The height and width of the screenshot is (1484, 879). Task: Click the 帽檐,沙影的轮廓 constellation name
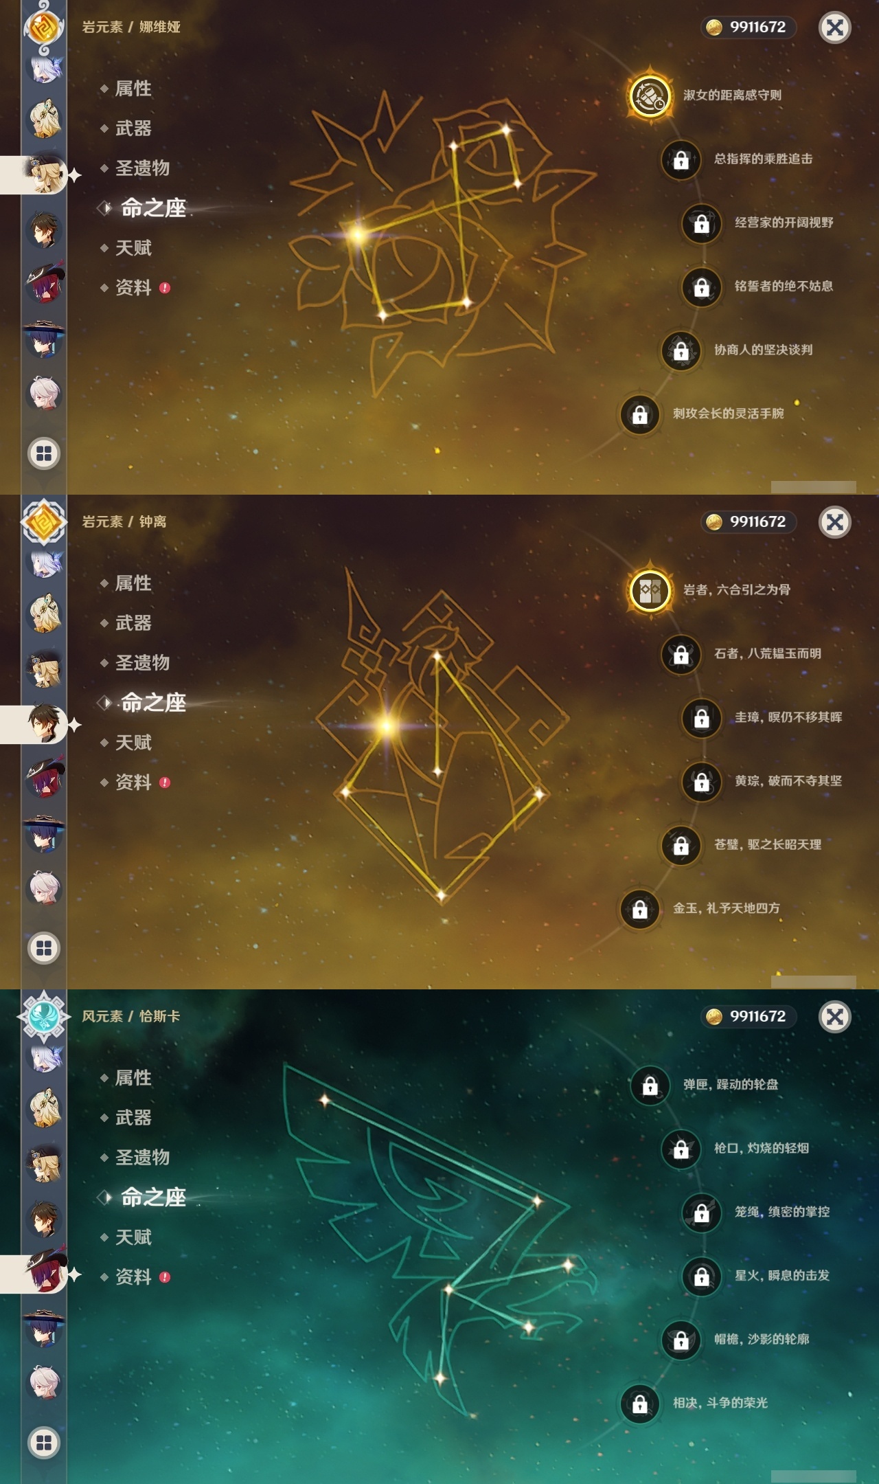click(762, 1339)
